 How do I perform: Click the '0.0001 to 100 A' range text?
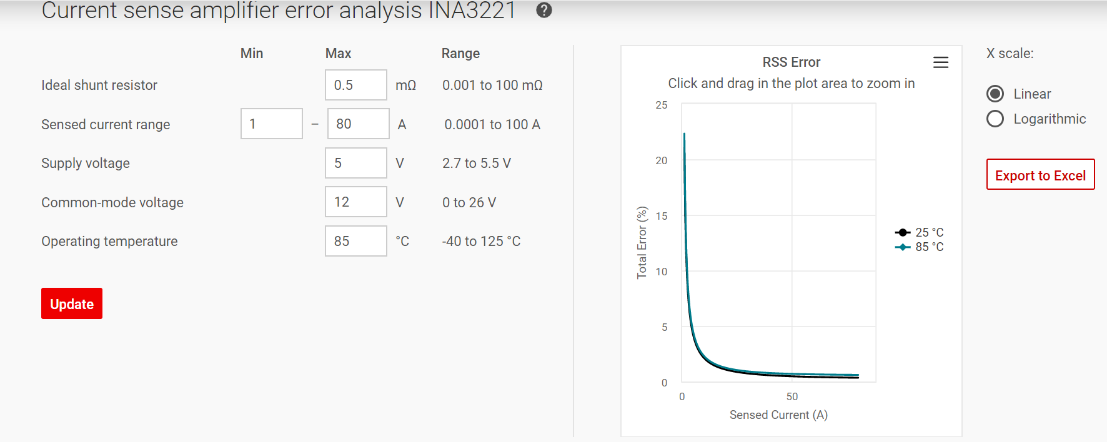point(492,124)
